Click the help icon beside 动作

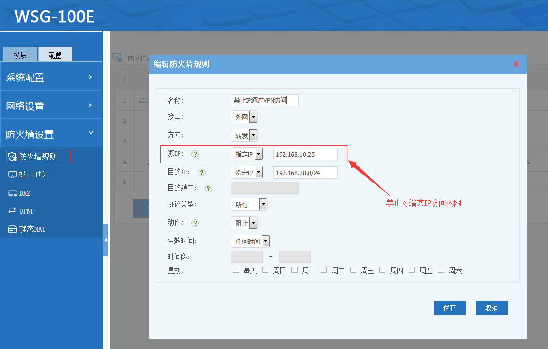point(195,223)
